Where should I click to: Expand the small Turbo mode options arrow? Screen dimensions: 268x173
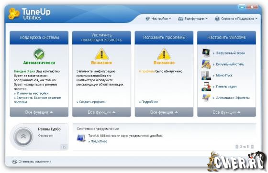64,147
